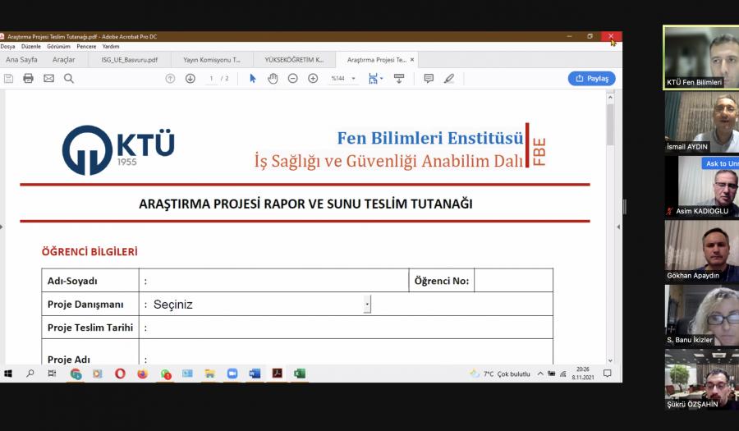Click the document scrollbar down arrow
Viewport: 739px width, 431px height.
click(x=610, y=360)
